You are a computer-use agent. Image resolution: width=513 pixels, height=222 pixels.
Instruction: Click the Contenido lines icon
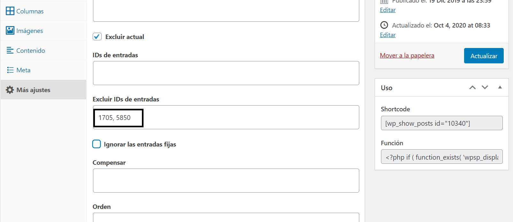tap(10, 50)
